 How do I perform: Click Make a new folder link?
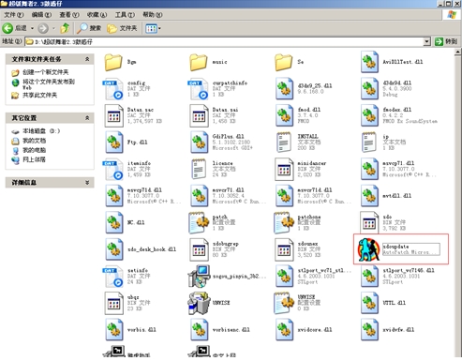[x=45, y=72]
